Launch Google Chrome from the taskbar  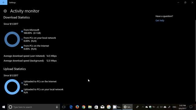(x=84, y=107)
